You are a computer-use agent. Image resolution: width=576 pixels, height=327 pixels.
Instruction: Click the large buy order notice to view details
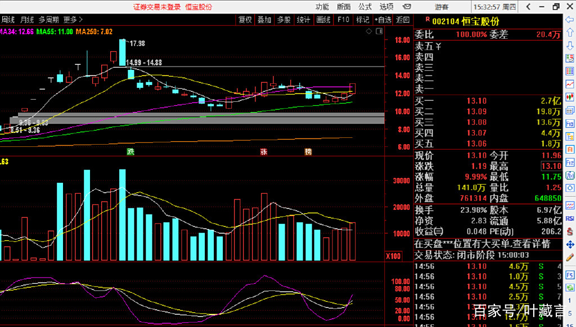482,244
